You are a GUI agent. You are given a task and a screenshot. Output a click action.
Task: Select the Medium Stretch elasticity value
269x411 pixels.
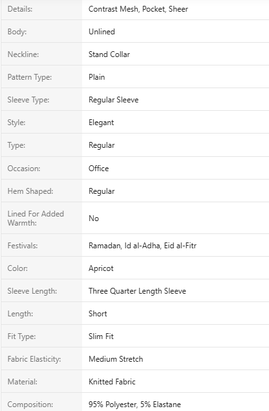pyautogui.click(x=116, y=359)
